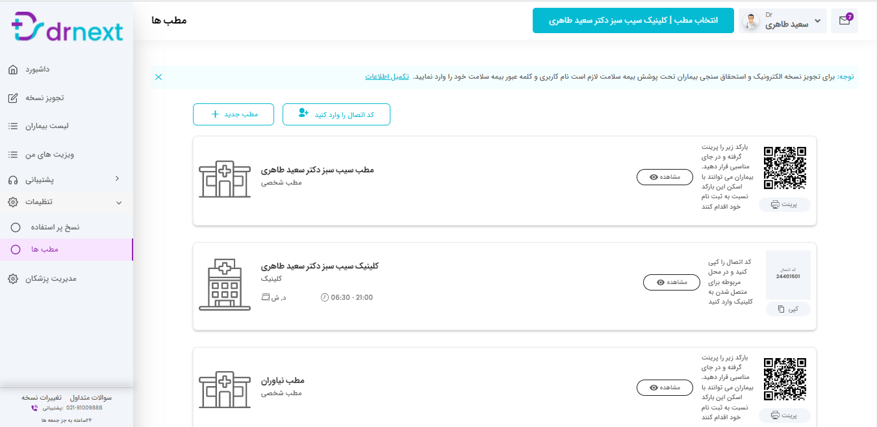Click انتخاب مطب clinic selection button
The width and height of the screenshot is (877, 427).
(x=633, y=21)
